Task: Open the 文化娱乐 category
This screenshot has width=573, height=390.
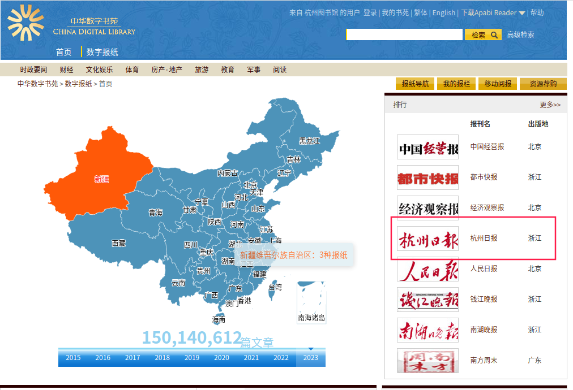Action: (100, 70)
